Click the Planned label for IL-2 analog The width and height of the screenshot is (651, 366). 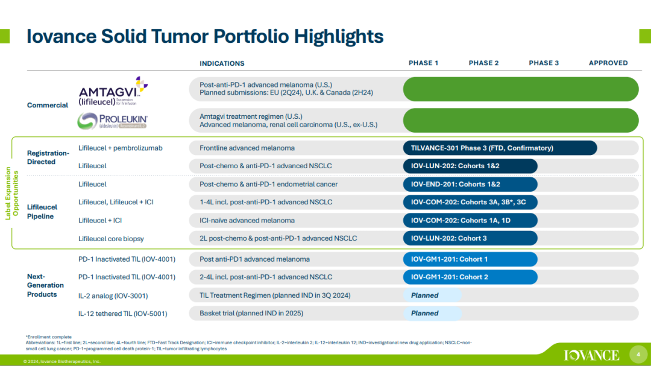pyautogui.click(x=432, y=295)
